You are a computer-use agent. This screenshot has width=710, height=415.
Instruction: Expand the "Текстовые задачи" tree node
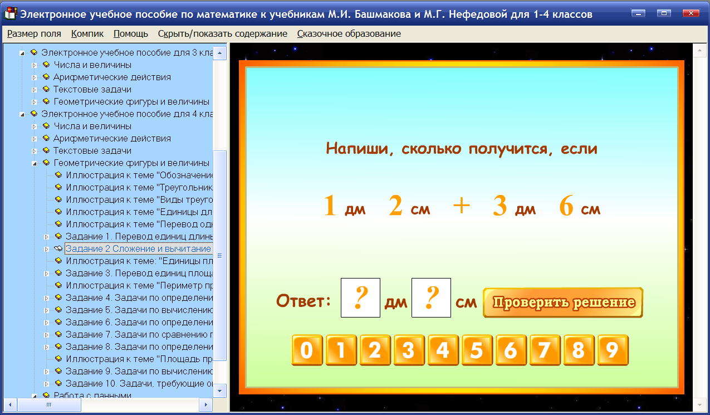click(x=34, y=89)
